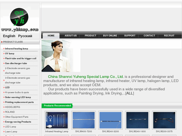Open Energy-saving Products category
Viewport: 182px width, 136px height.
tap(18, 122)
